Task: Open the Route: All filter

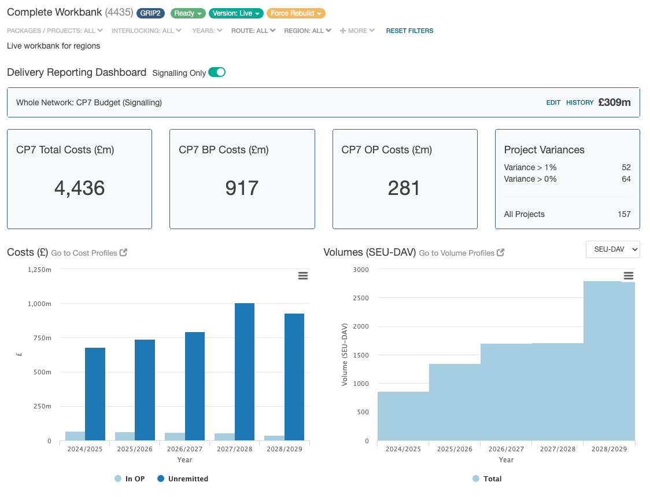Action: click(253, 31)
